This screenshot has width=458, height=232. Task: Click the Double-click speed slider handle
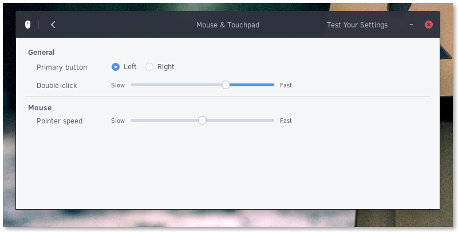coord(226,85)
